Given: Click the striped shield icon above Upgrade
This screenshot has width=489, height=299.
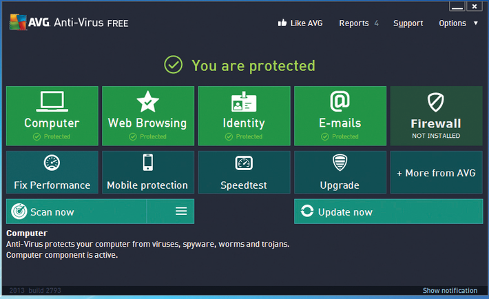Looking at the screenshot, I should (340, 163).
